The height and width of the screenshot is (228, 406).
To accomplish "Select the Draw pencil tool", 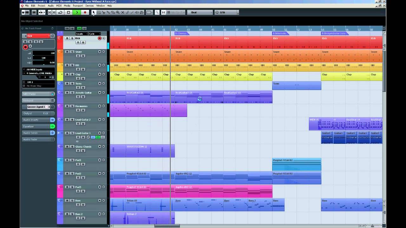I will [128, 12].
